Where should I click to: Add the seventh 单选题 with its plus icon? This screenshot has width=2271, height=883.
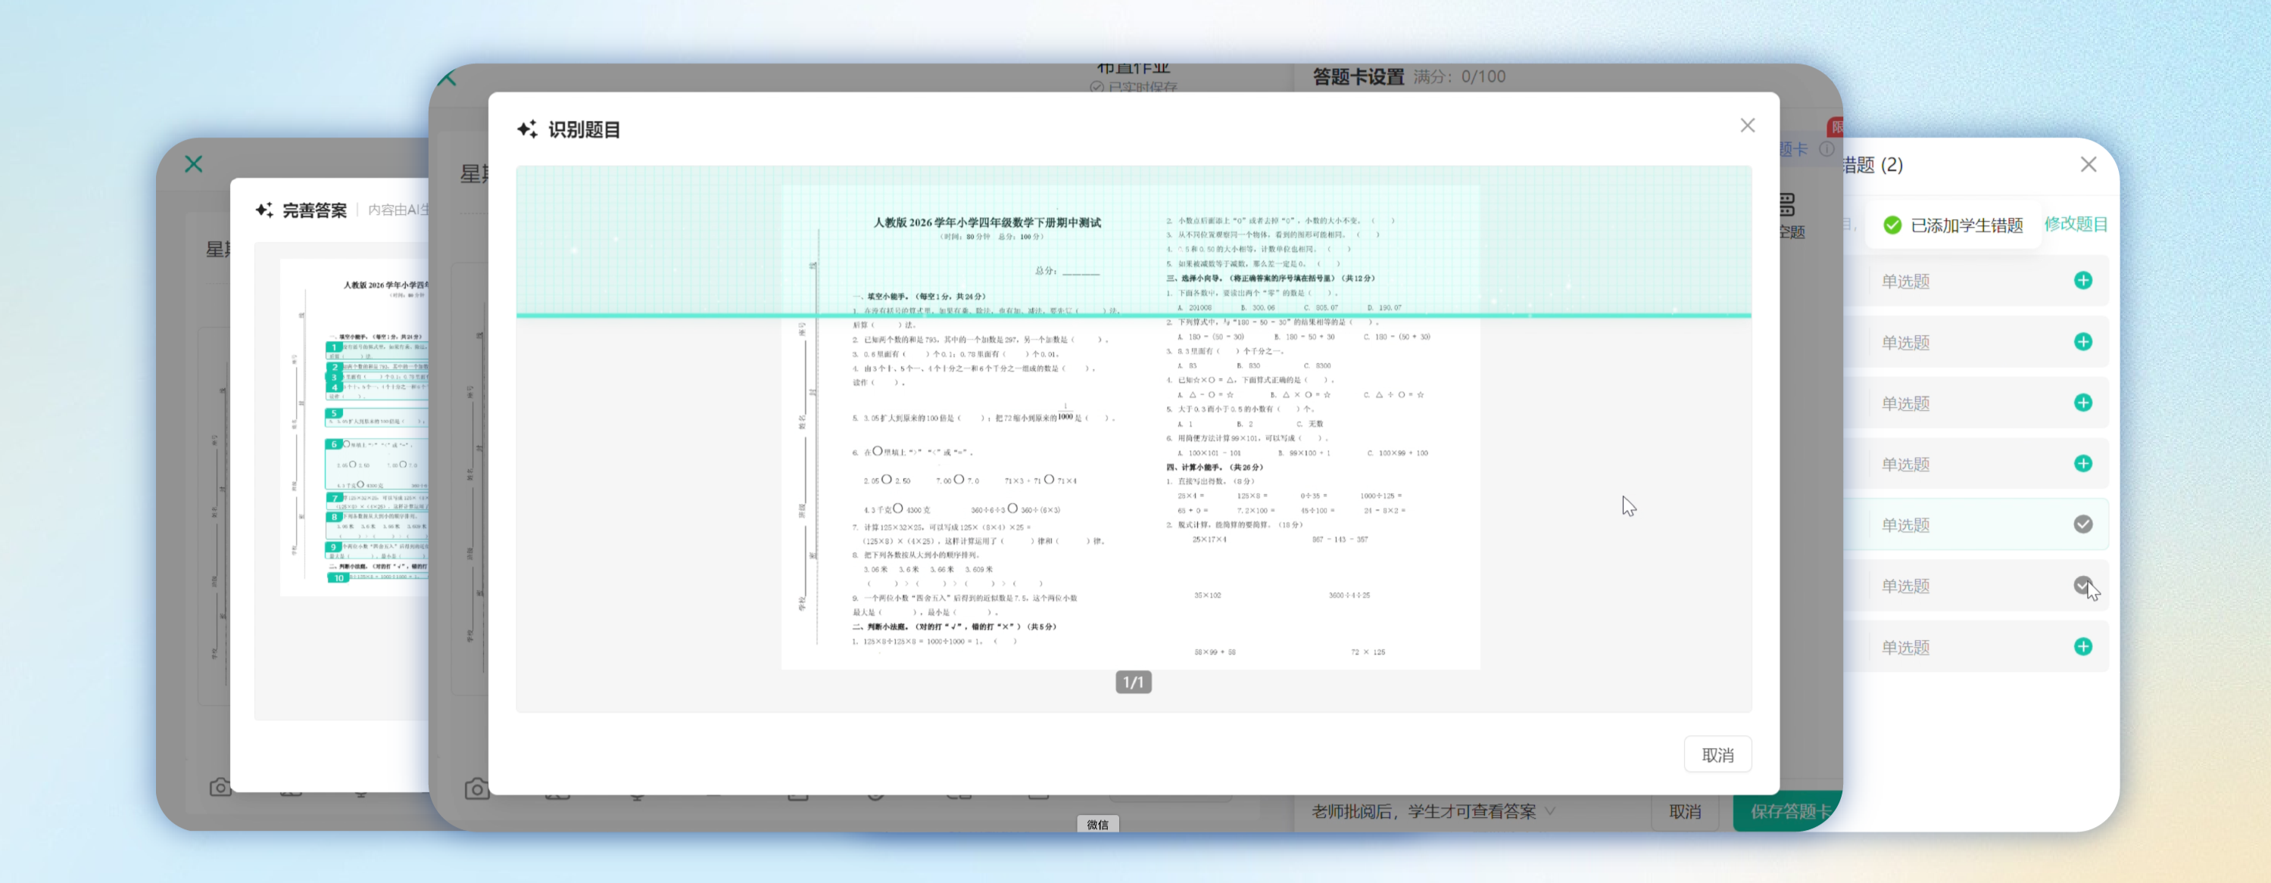(2082, 647)
